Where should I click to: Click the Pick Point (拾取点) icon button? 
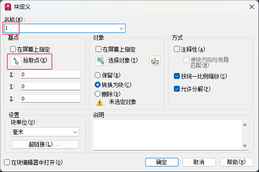pos(16,61)
